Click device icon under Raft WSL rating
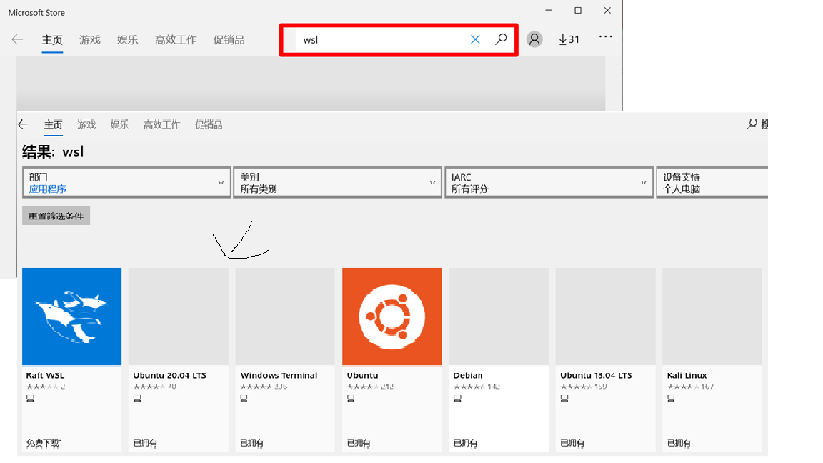Image resolution: width=823 pixels, height=463 pixels. [x=31, y=399]
